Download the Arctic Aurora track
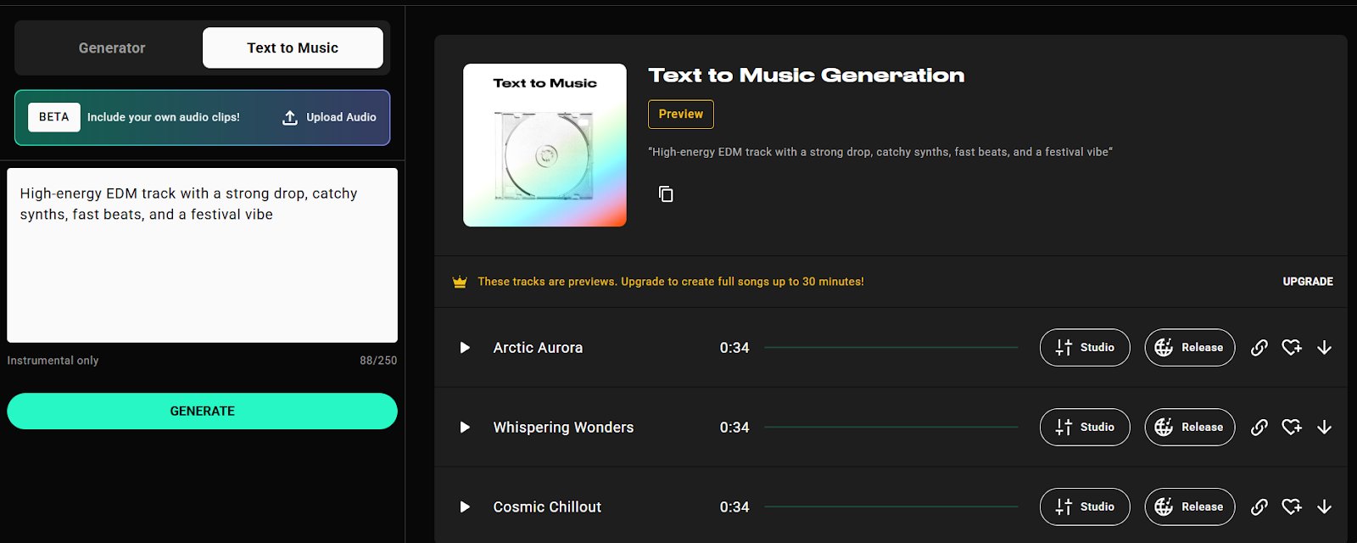Viewport: 1357px width, 543px height. (1324, 348)
